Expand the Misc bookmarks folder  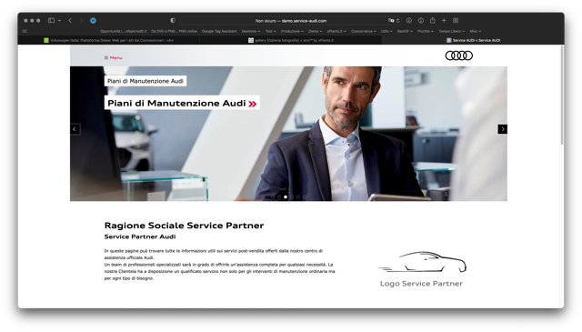(475, 31)
